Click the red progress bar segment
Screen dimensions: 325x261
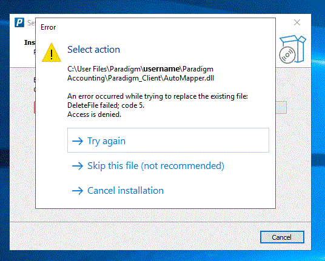coord(35,107)
